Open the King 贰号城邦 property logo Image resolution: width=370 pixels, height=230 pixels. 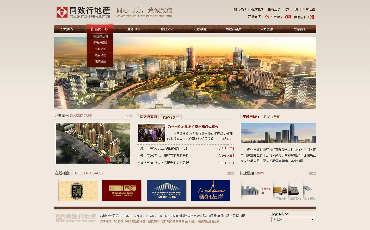tap(78, 190)
